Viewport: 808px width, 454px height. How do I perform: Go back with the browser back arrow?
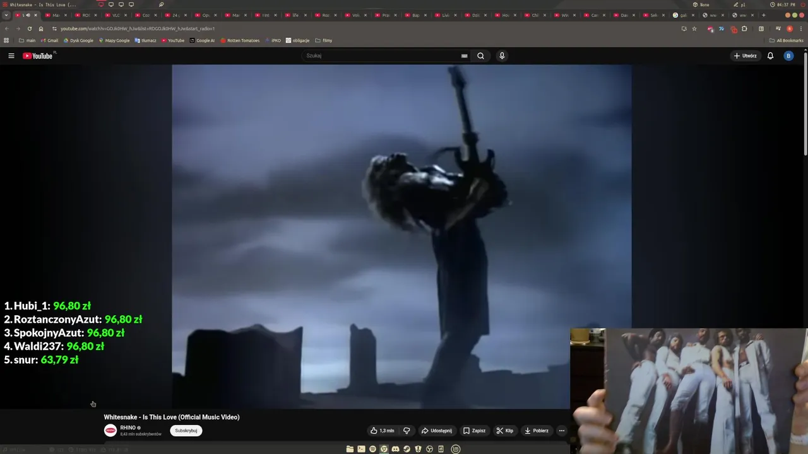pos(7,28)
